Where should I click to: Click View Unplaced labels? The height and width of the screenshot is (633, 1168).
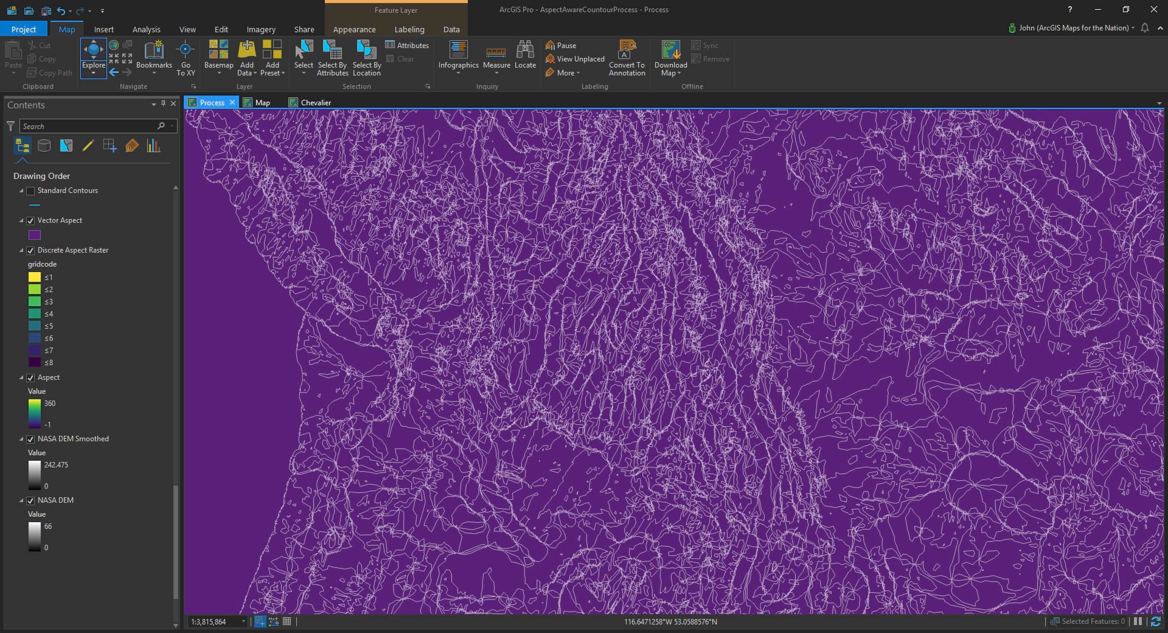click(x=575, y=59)
